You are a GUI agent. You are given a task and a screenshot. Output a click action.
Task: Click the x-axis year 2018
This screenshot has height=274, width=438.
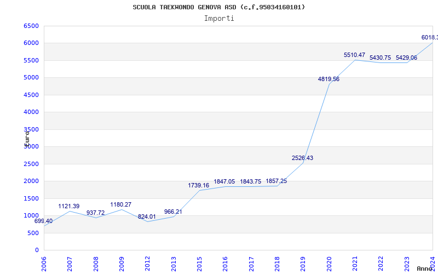277,264
